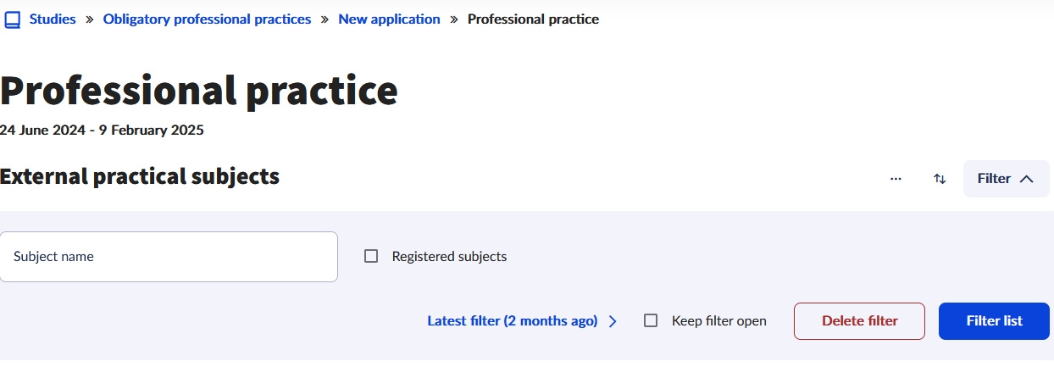Click the chevron-up arrow in Filter button
The image size is (1054, 367).
1027,179
